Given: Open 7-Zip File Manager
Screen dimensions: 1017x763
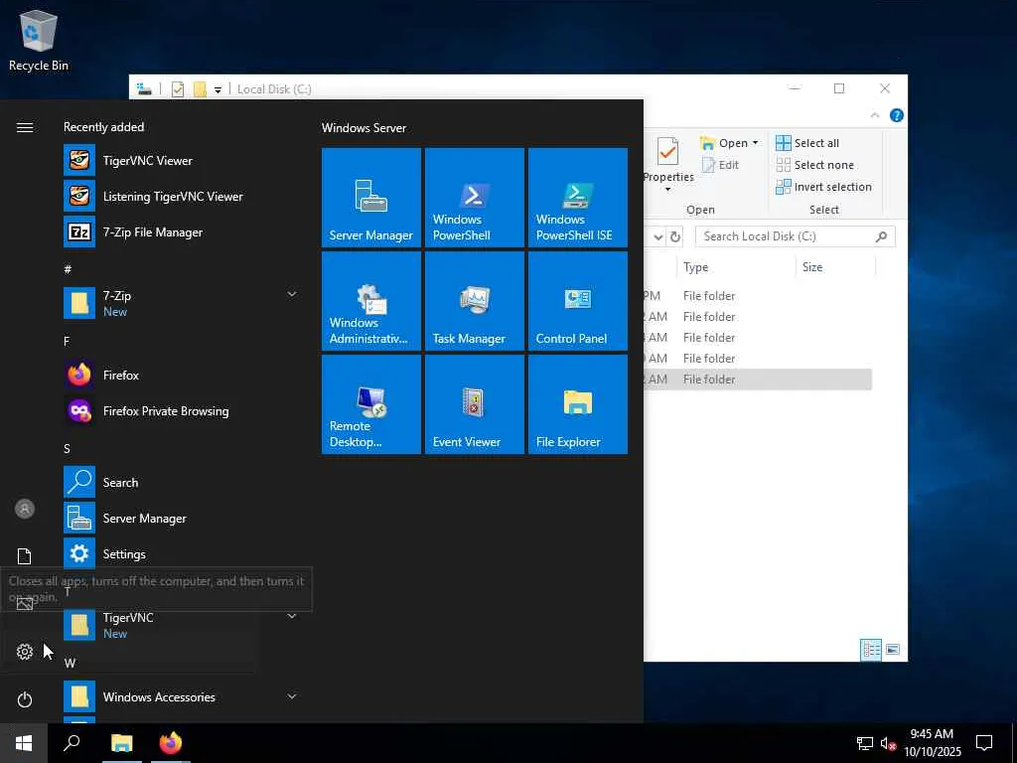Looking at the screenshot, I should tap(182, 231).
